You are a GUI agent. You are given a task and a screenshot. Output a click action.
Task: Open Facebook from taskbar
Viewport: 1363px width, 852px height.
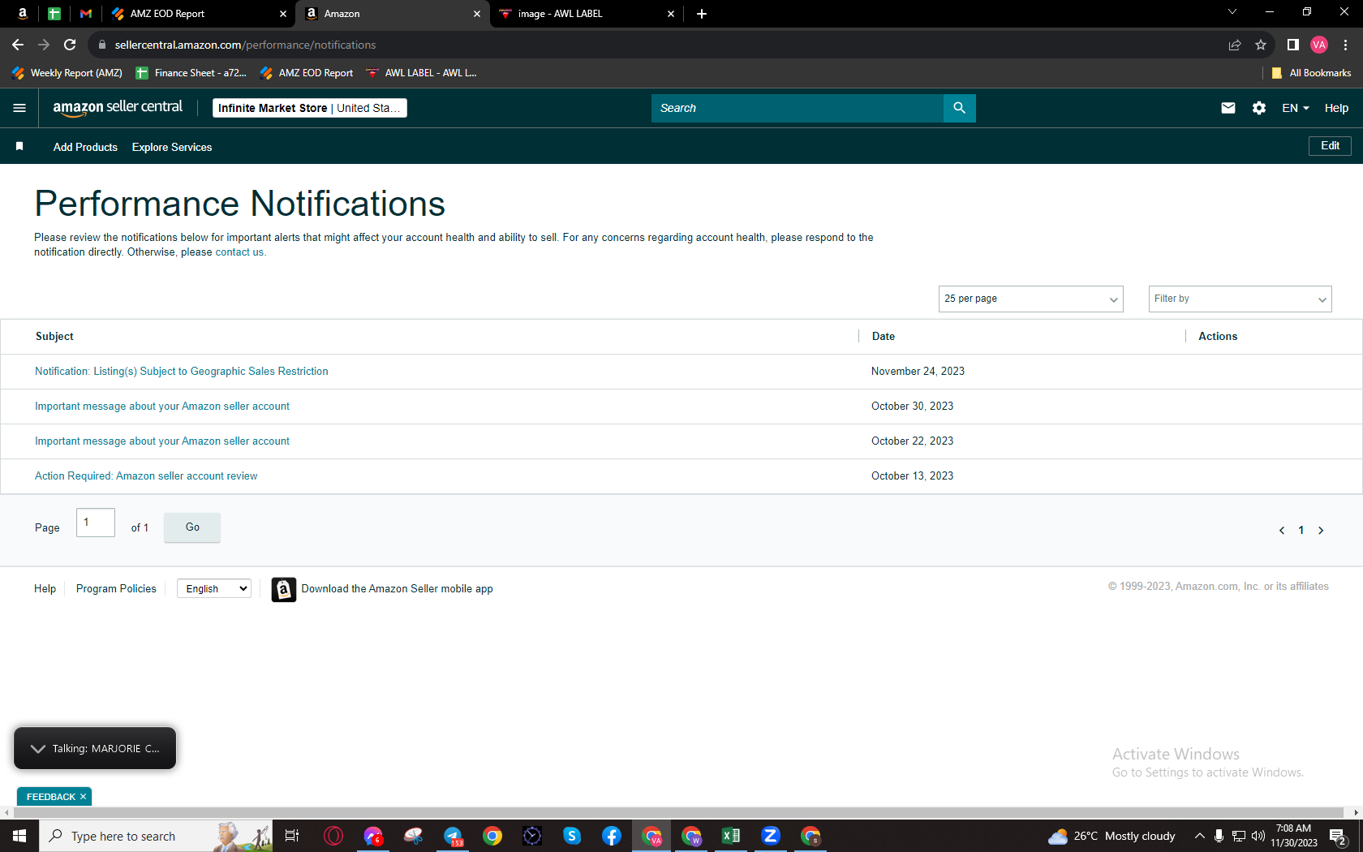tap(612, 836)
